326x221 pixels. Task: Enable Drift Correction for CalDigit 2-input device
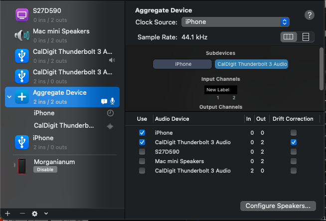click(294, 171)
